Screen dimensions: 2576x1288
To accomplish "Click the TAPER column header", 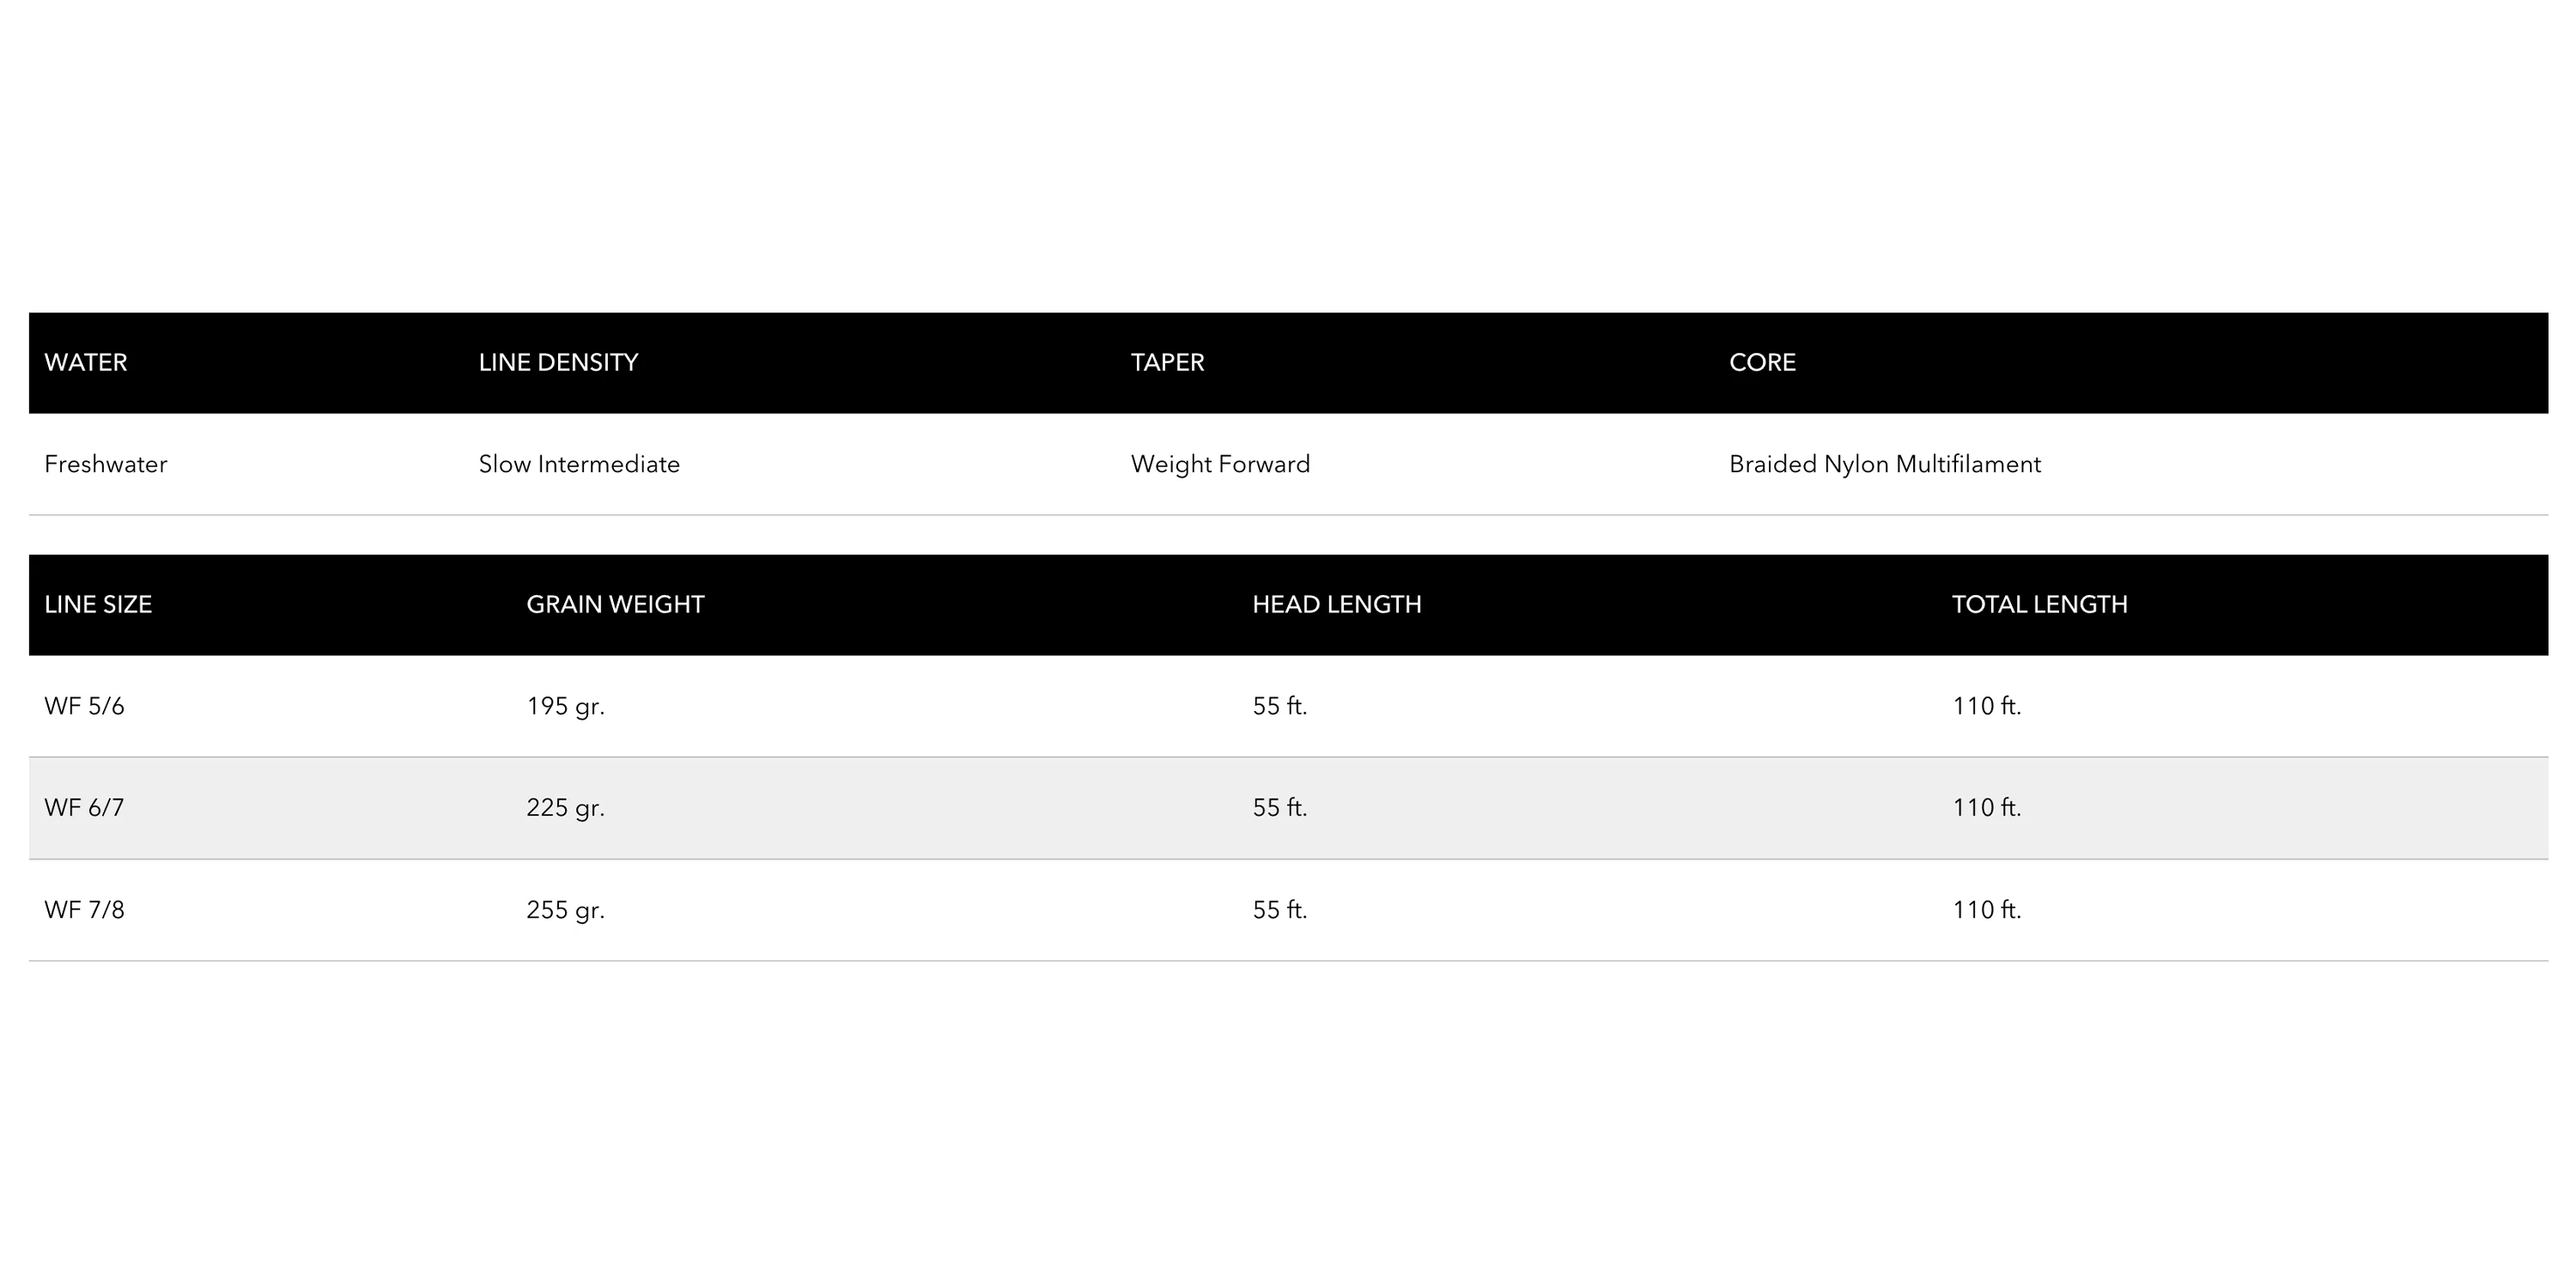I will pyautogui.click(x=1167, y=362).
